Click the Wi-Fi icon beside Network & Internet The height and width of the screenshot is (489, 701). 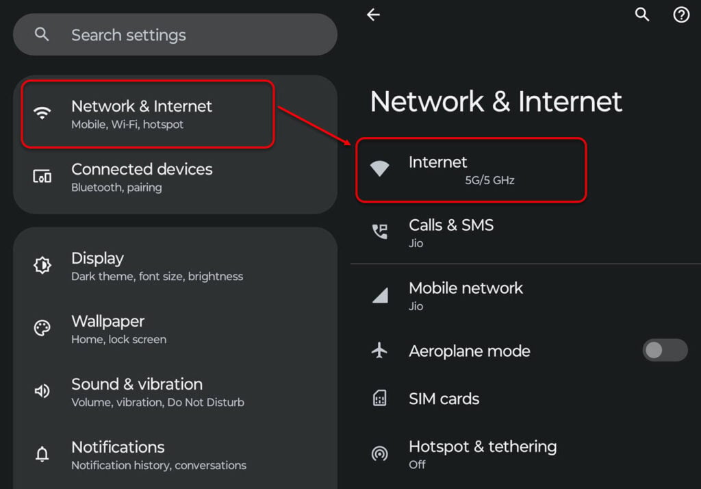[x=42, y=114]
